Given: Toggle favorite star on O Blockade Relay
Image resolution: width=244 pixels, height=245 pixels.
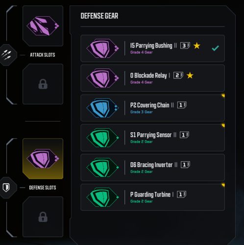Looking at the screenshot, I should click(x=190, y=75).
